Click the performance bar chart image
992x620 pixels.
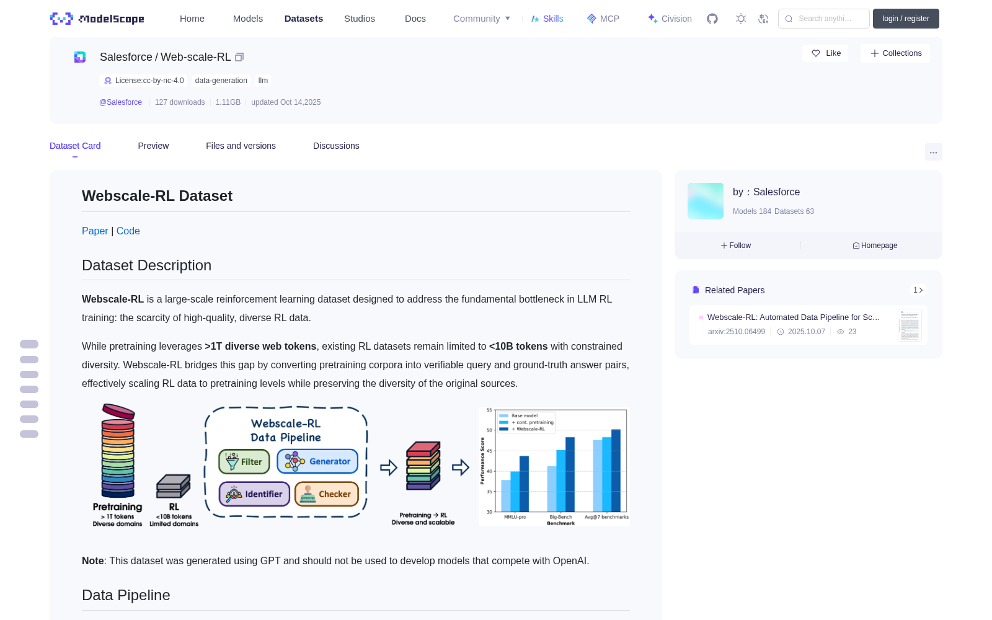click(554, 466)
